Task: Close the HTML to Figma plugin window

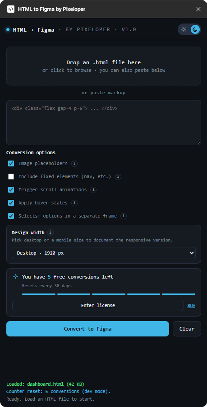Action: pyautogui.click(x=198, y=9)
